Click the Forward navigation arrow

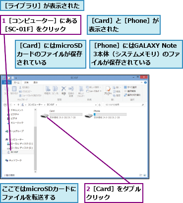point(10,105)
